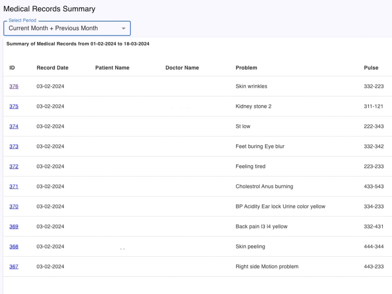Click the Record Date column header
This screenshot has height=294, width=392.
coord(53,68)
